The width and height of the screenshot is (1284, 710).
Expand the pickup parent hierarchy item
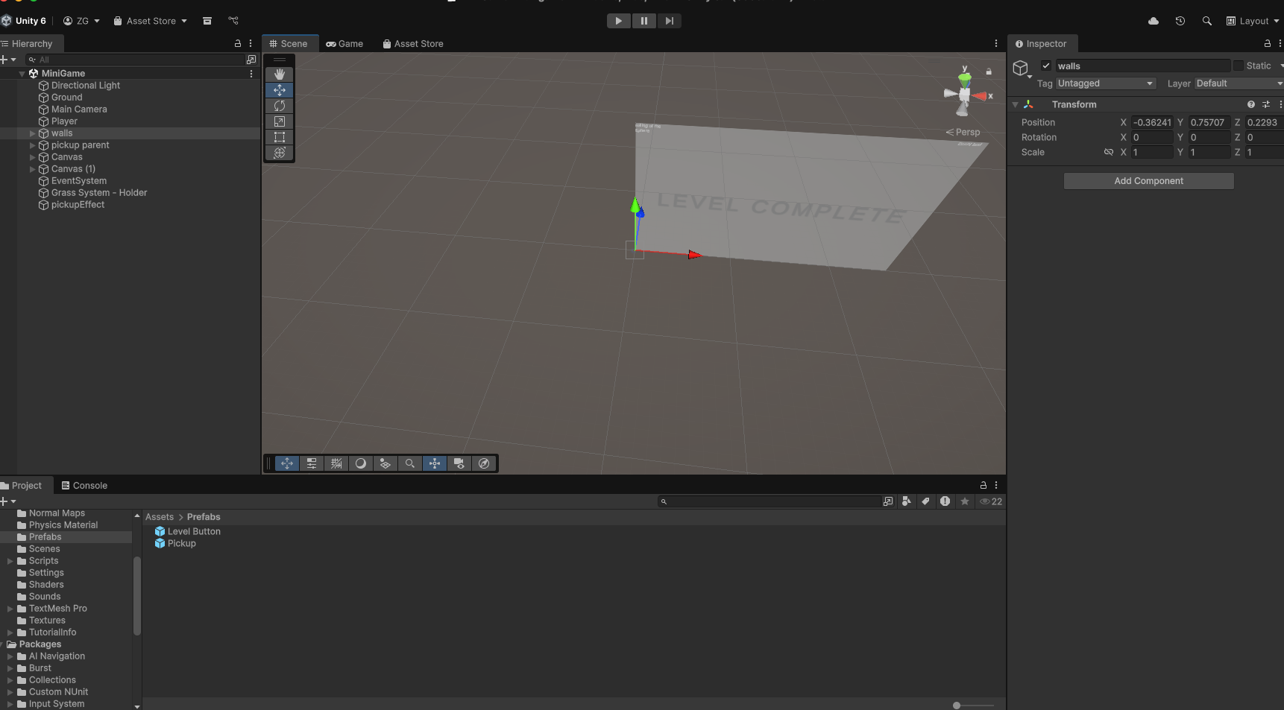pos(32,145)
